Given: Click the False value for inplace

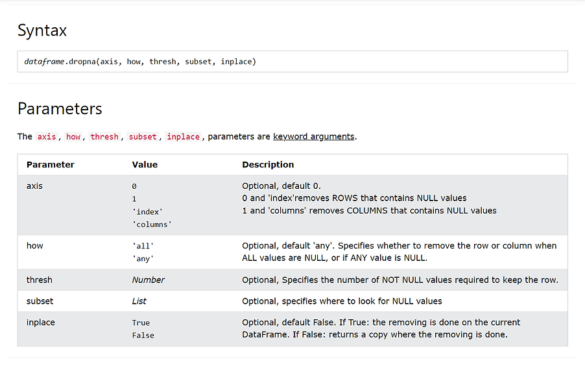Looking at the screenshot, I should pyautogui.click(x=143, y=335).
